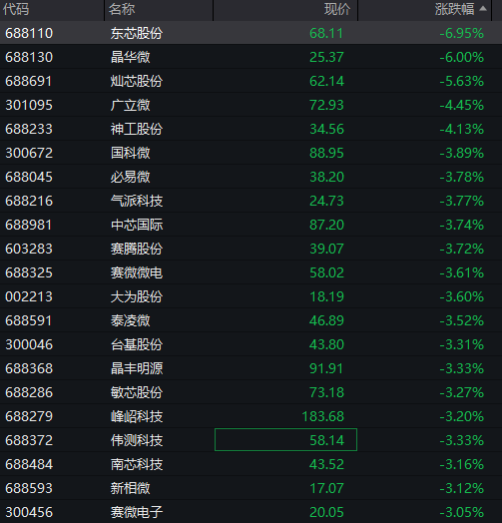Select price 68.11 for 东芯股份

pyautogui.click(x=326, y=33)
